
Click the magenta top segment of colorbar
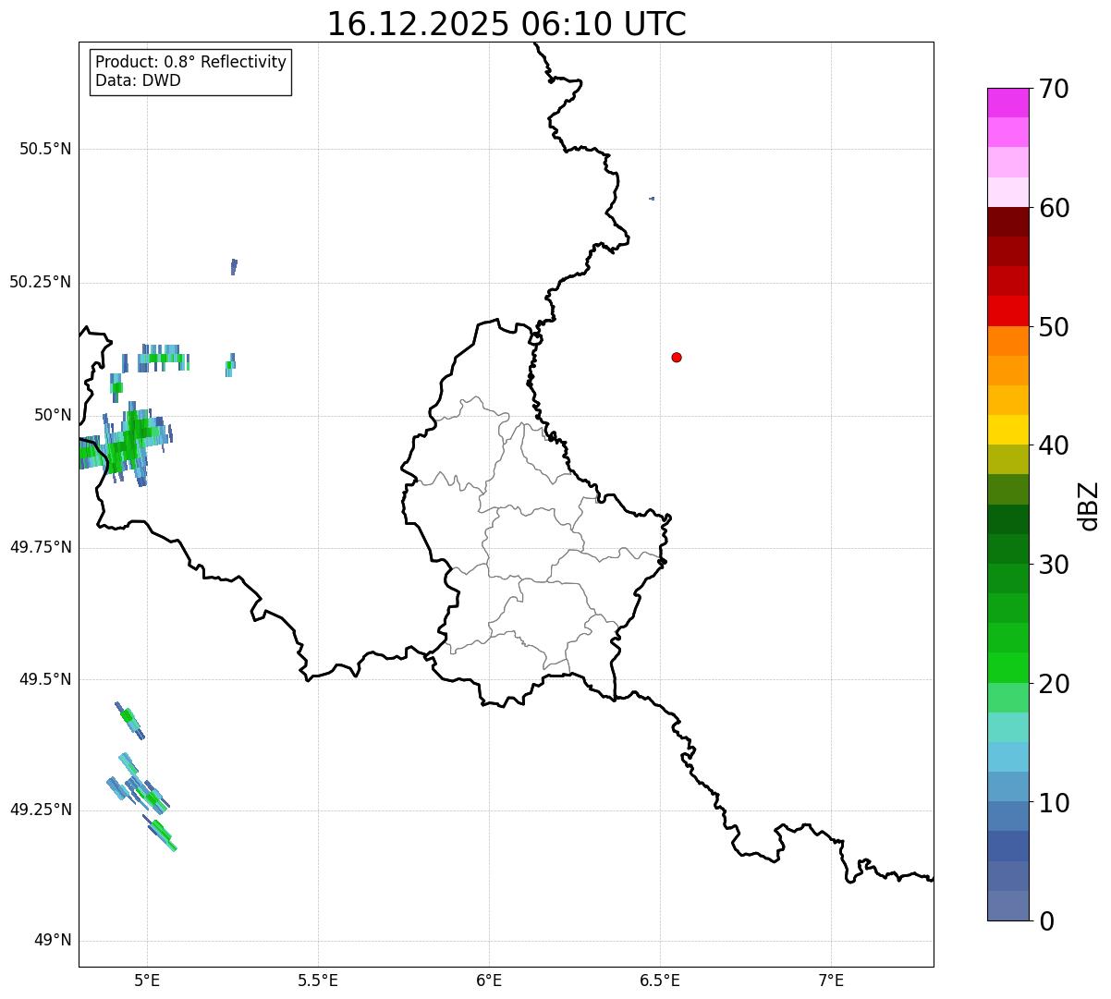coord(1007,103)
